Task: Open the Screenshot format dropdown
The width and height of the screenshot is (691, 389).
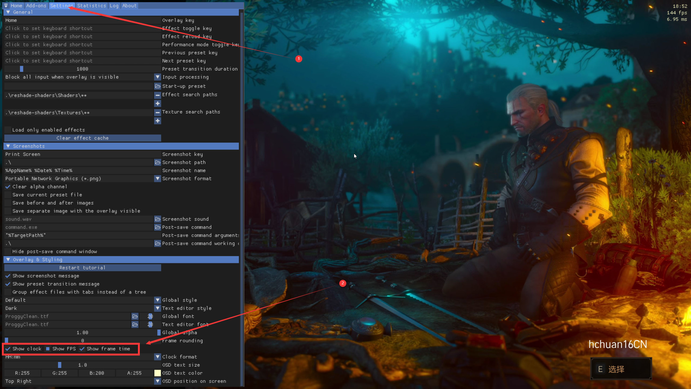Action: tap(157, 179)
